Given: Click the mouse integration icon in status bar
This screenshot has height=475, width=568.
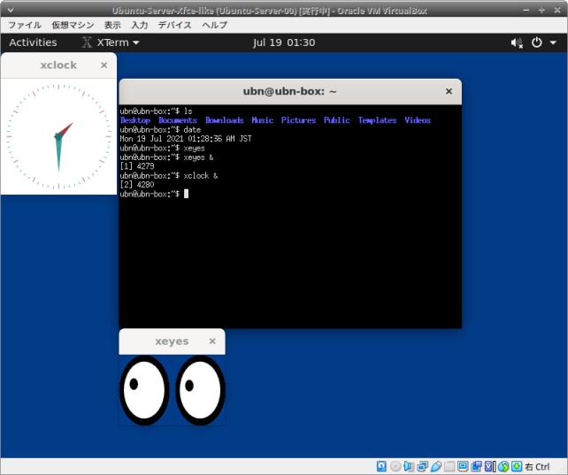Looking at the screenshot, I should point(503,466).
